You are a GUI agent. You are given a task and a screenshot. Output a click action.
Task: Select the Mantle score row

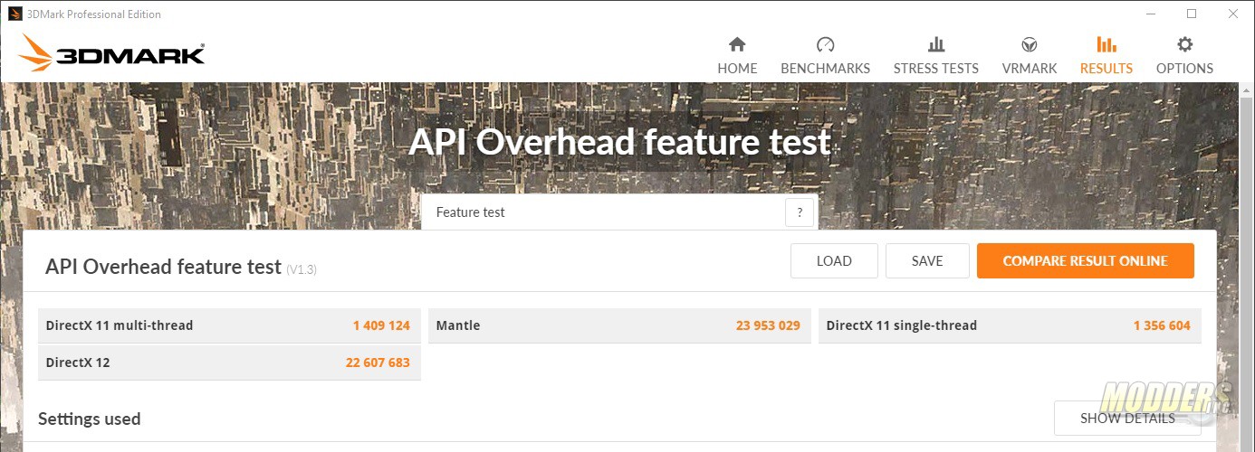pos(619,325)
